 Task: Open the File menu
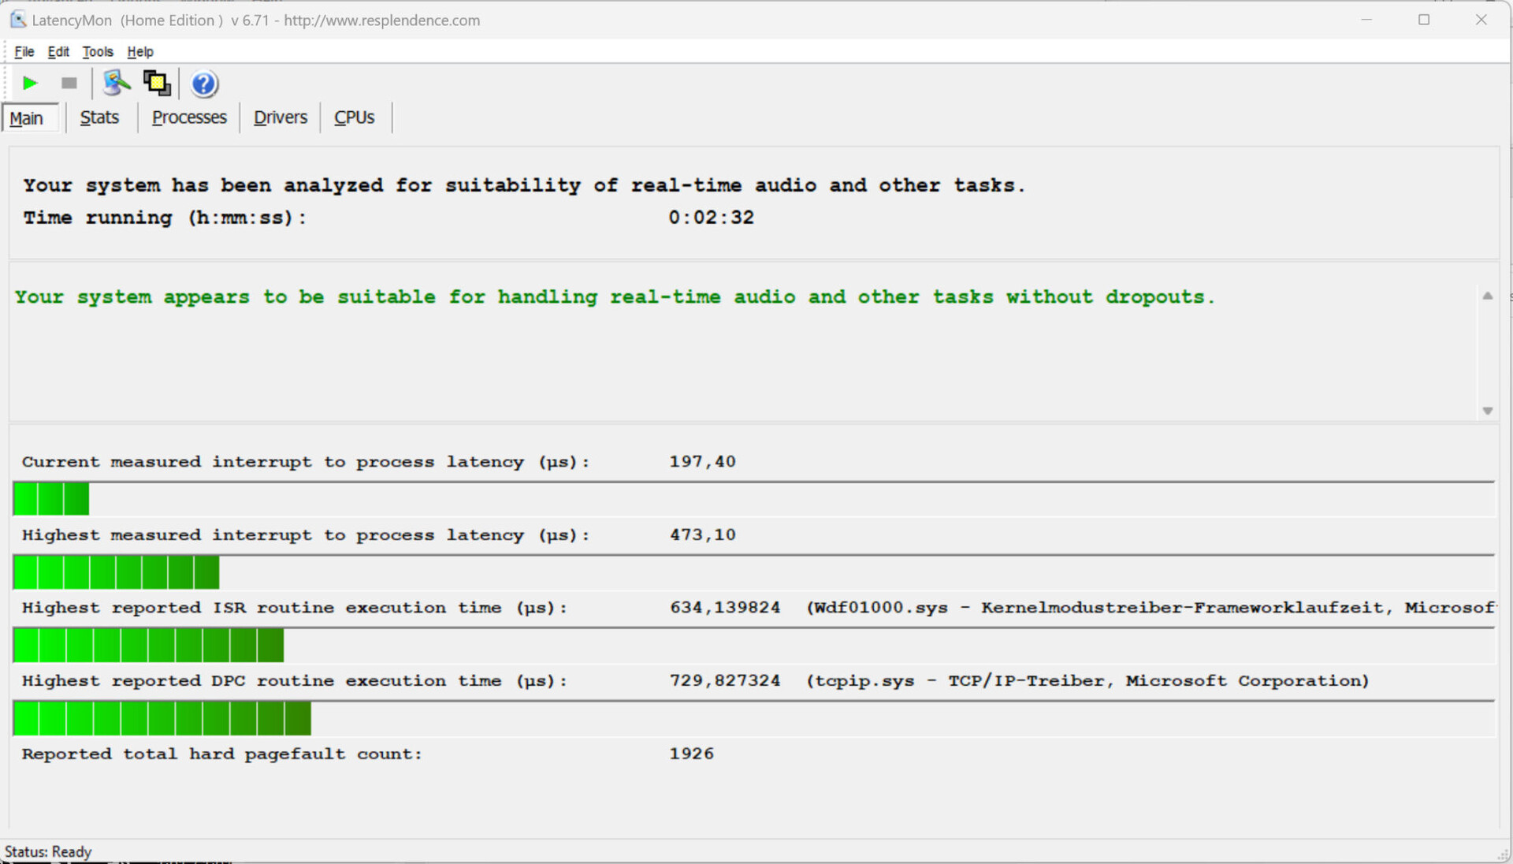click(24, 52)
